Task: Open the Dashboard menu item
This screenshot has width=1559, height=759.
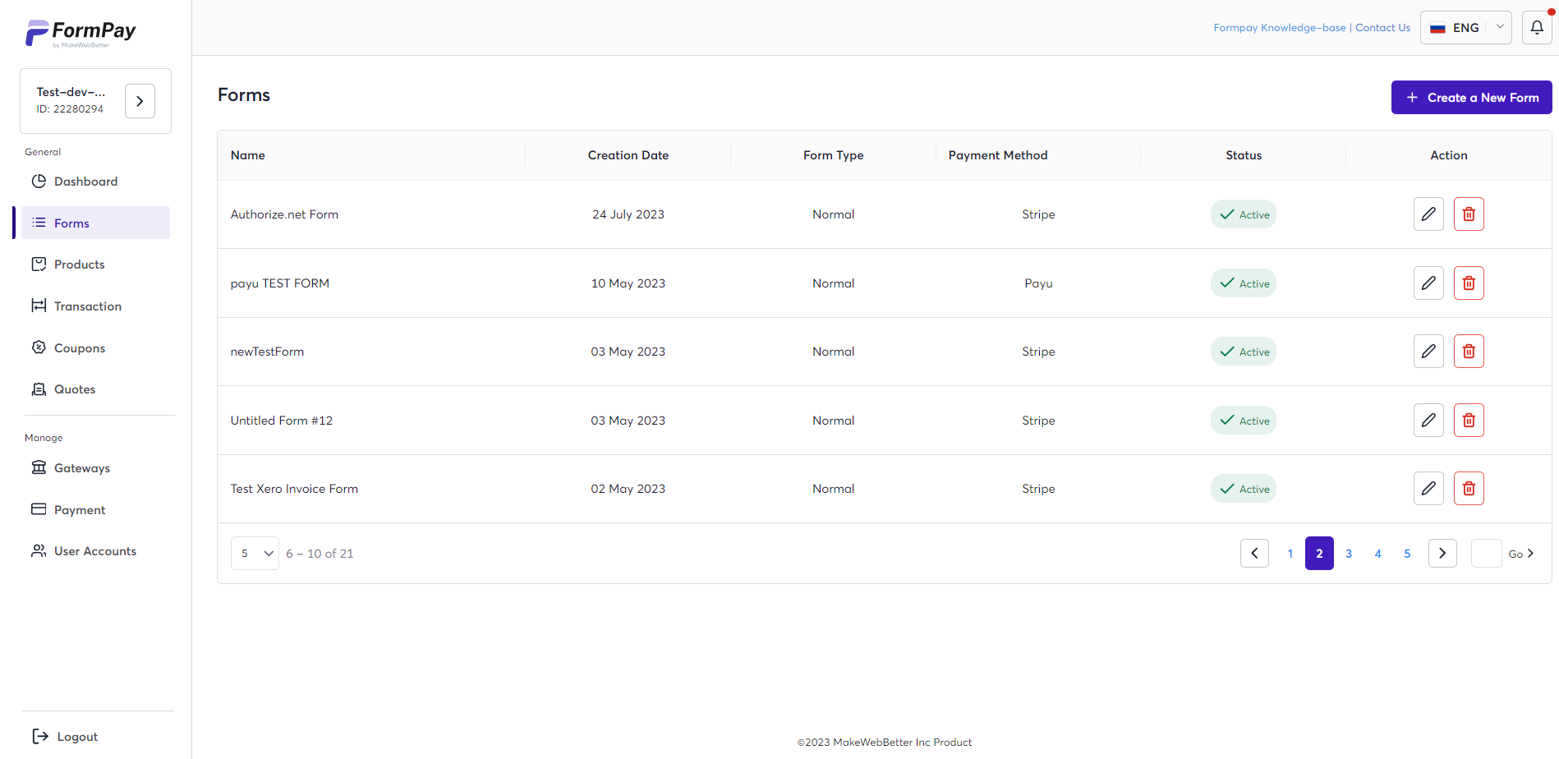Action: coord(95,182)
